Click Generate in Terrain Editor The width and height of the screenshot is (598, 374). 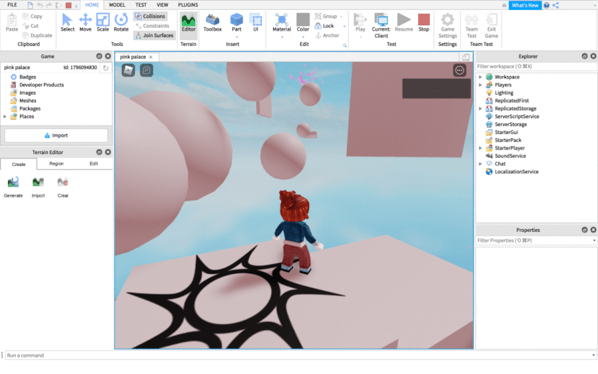(x=13, y=187)
